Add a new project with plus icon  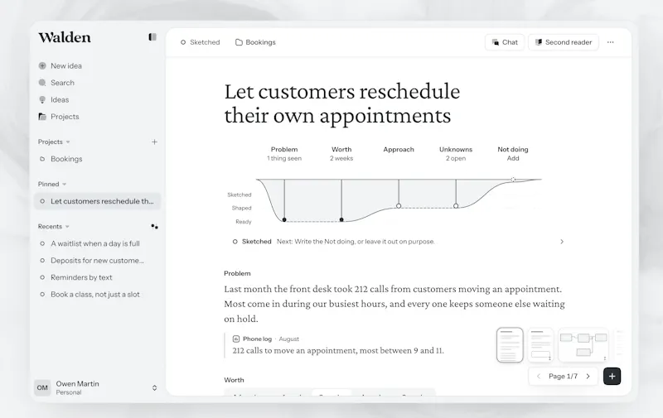(154, 142)
